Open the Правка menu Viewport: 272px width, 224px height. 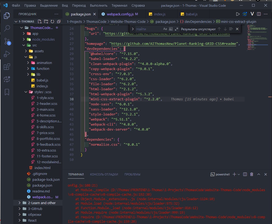[x=30, y=6]
